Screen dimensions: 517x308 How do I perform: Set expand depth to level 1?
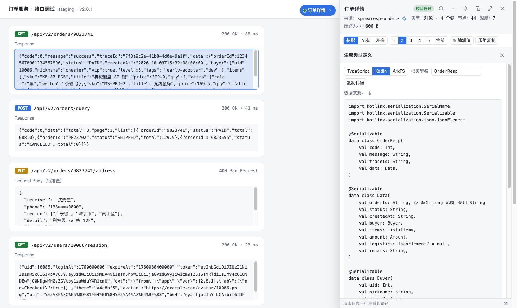click(x=394, y=40)
